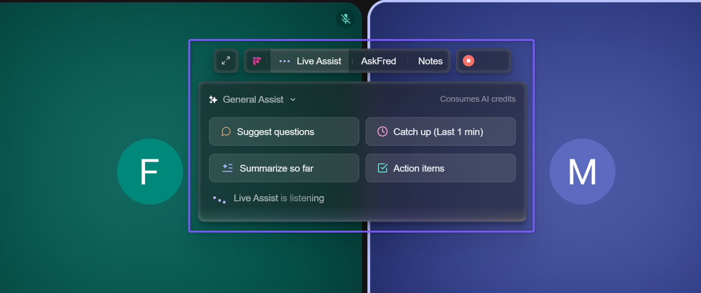701x293 pixels.
Task: Click the chat bubble icon in Suggest questions
Action: point(226,131)
